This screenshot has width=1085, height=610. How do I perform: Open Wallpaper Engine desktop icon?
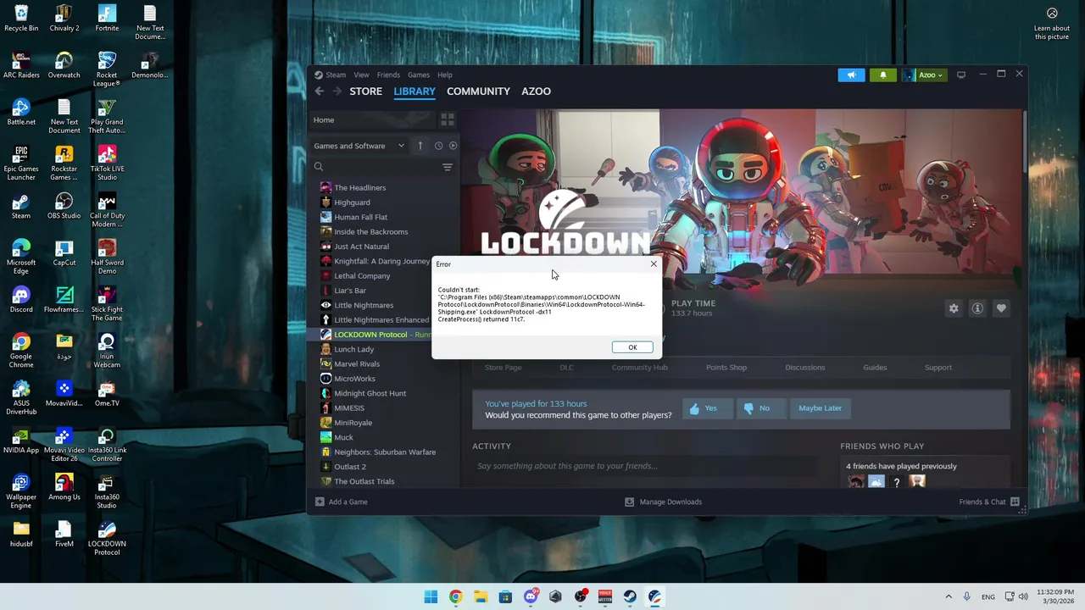[21, 491]
